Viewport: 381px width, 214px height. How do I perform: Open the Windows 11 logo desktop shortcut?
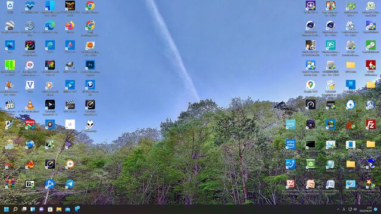coord(351,85)
